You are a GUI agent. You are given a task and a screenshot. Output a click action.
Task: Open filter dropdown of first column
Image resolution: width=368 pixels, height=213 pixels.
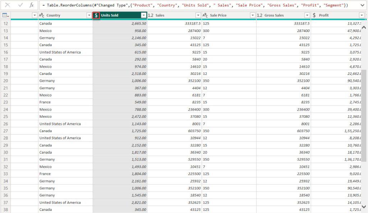coord(34,15)
